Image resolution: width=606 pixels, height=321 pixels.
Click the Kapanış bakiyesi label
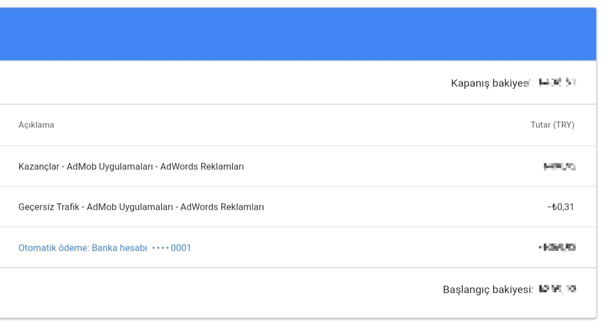point(490,83)
